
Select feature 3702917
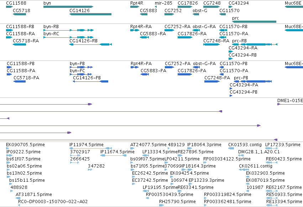click(x=75, y=155)
